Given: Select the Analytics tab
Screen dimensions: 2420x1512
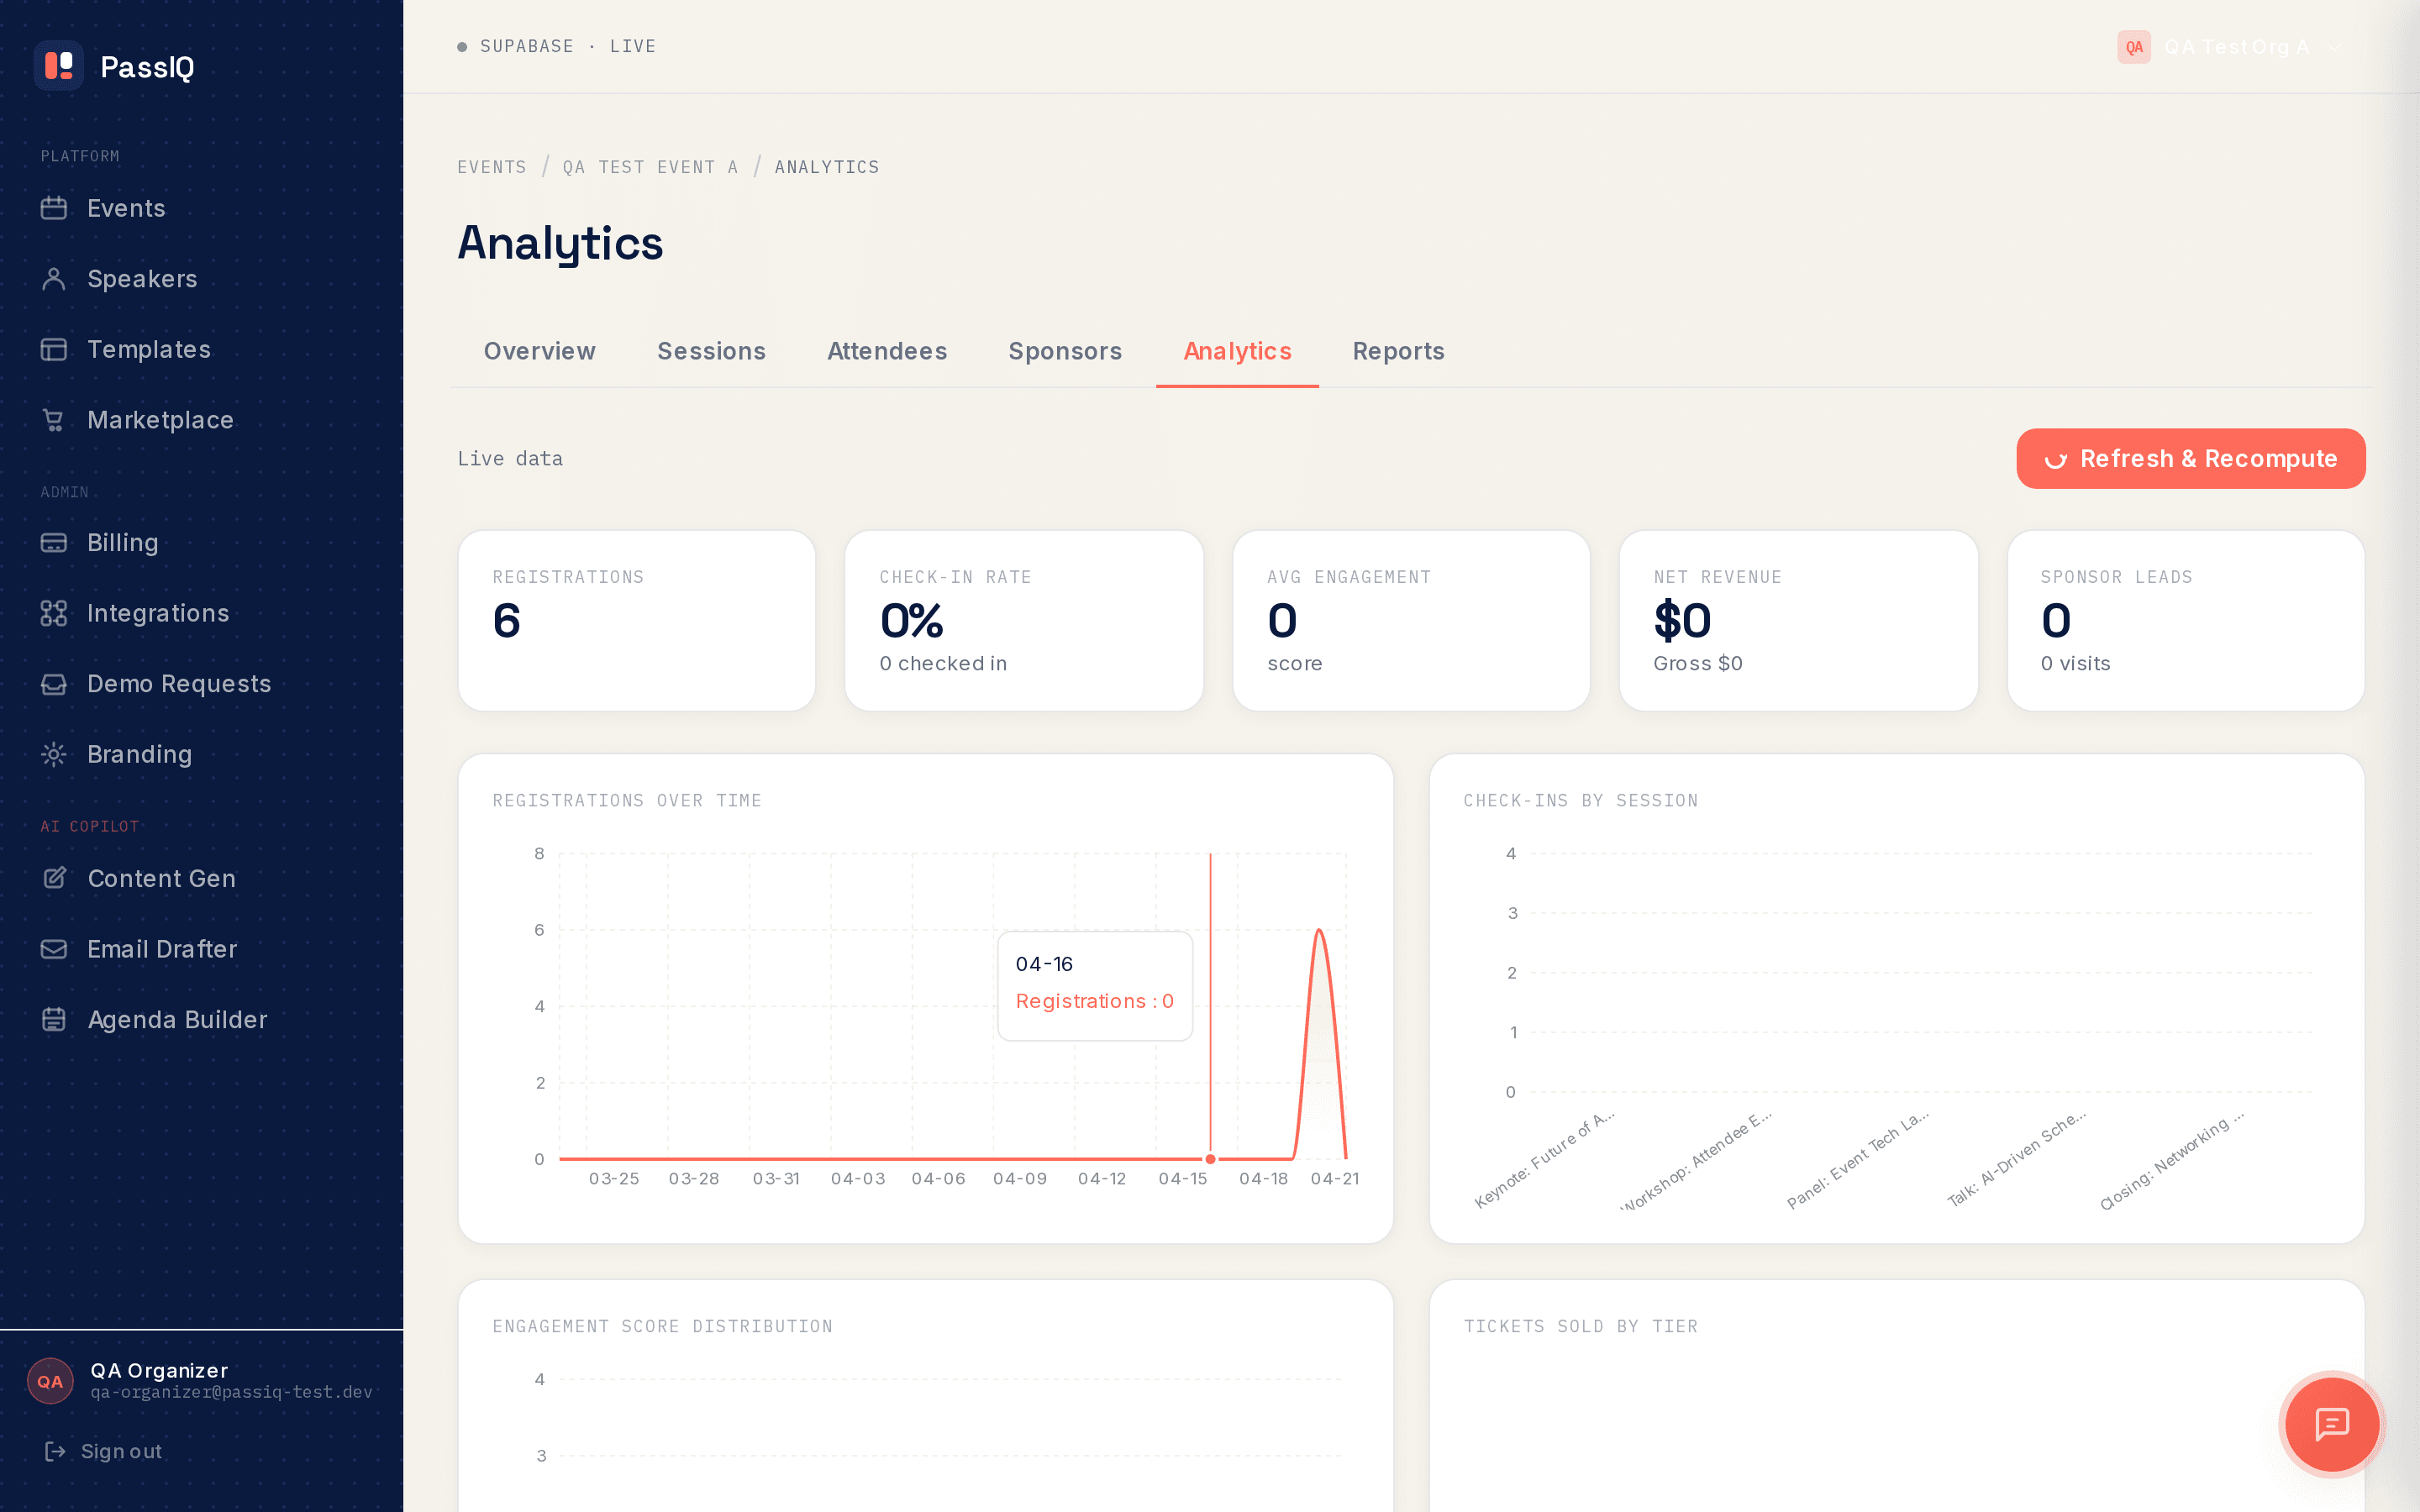Looking at the screenshot, I should 1237,351.
